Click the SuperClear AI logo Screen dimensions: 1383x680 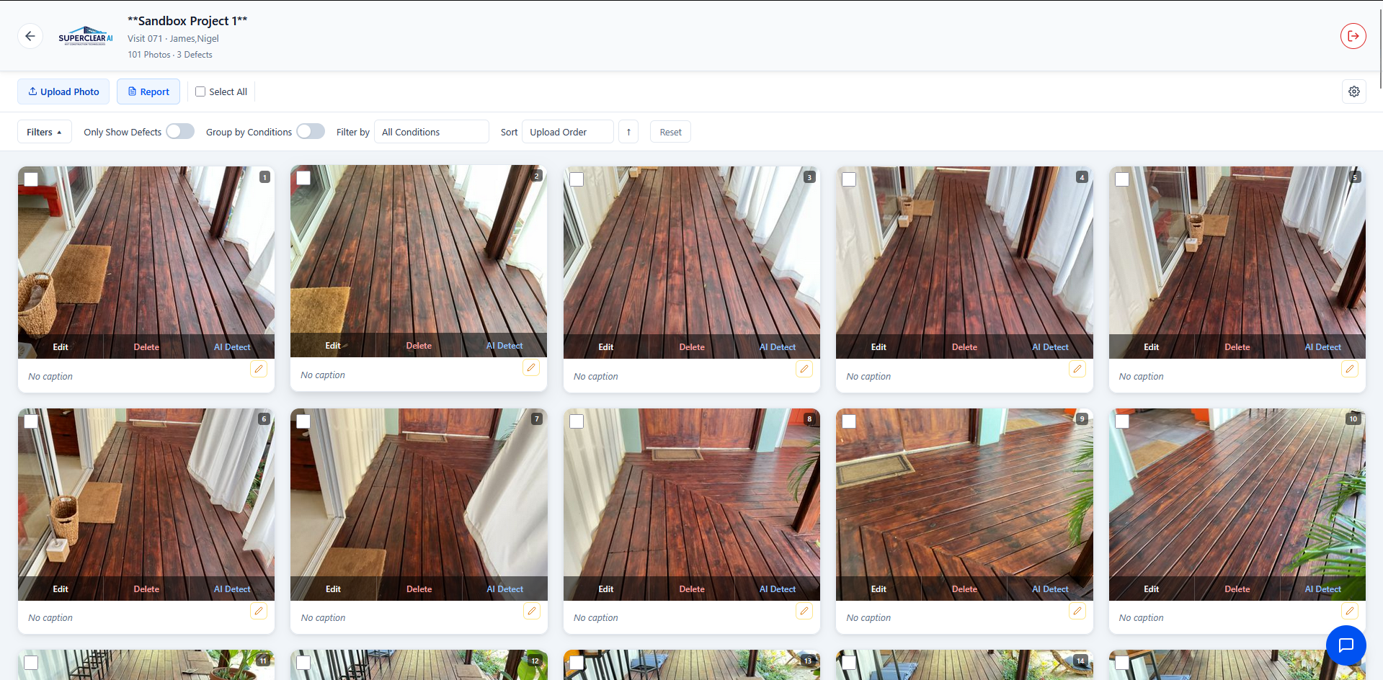86,36
